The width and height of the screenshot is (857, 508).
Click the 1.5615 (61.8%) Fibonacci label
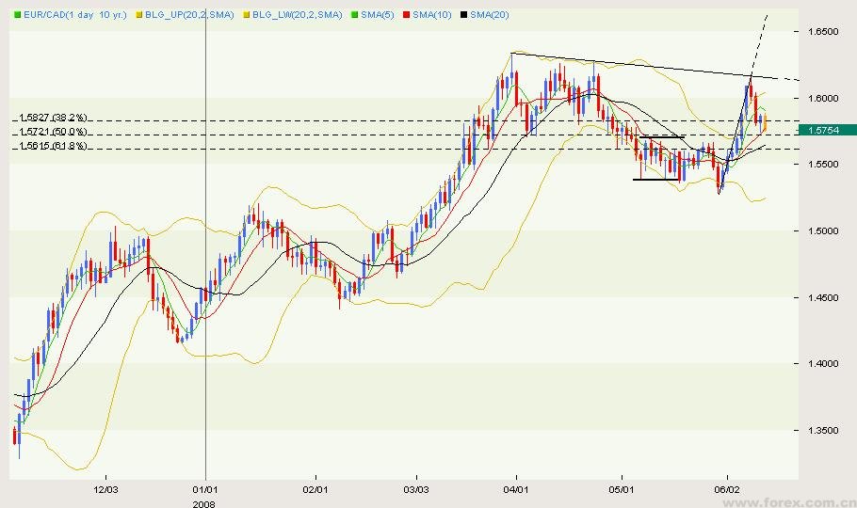tap(53, 146)
